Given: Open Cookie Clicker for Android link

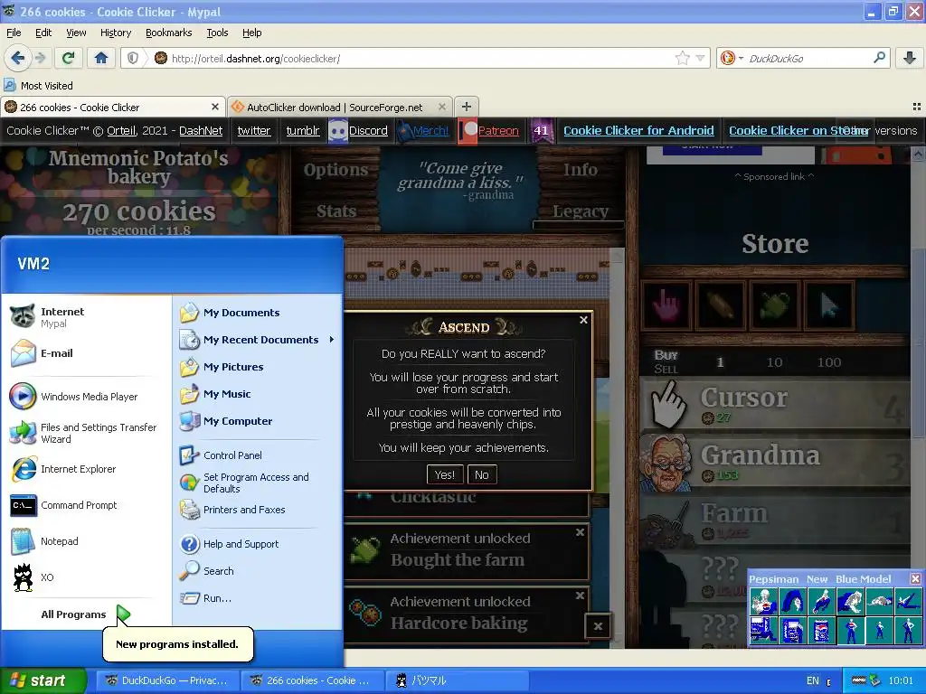Looking at the screenshot, I should coord(638,130).
